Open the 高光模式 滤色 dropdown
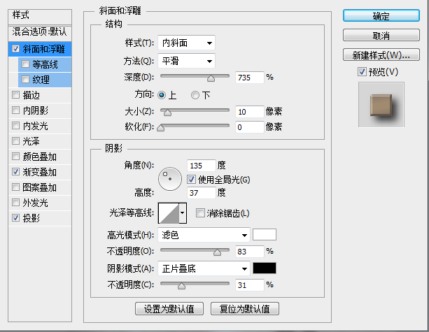 click(x=204, y=235)
